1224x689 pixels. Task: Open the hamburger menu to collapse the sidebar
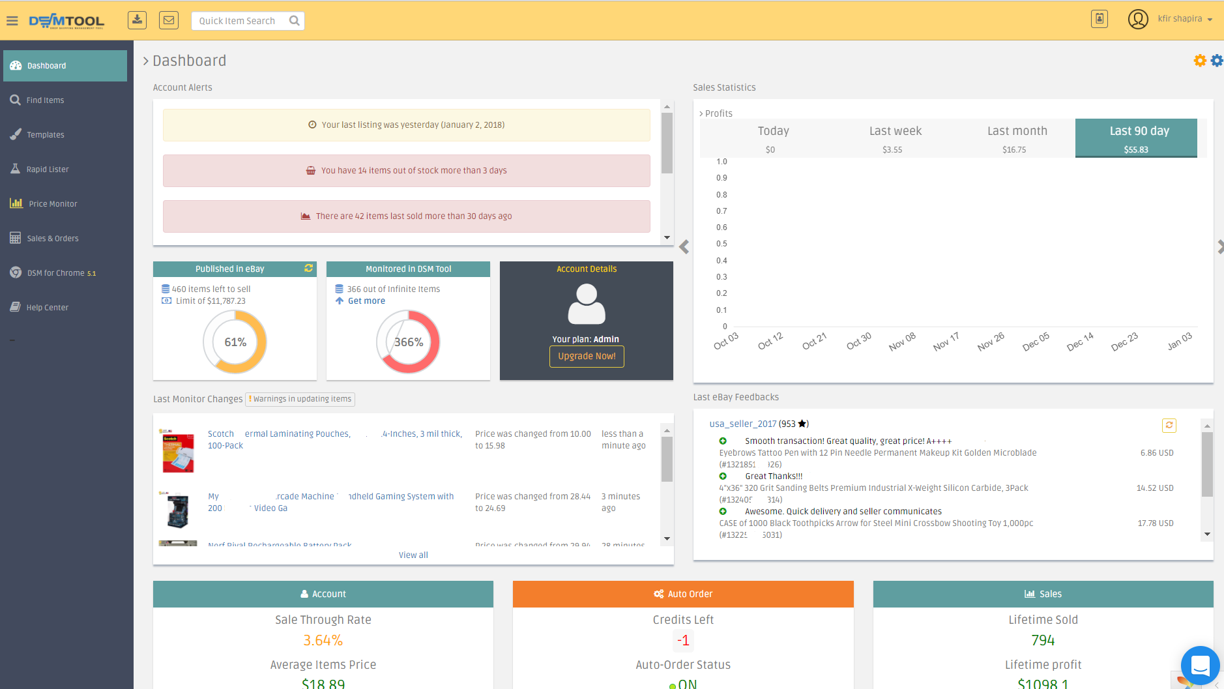coord(12,20)
